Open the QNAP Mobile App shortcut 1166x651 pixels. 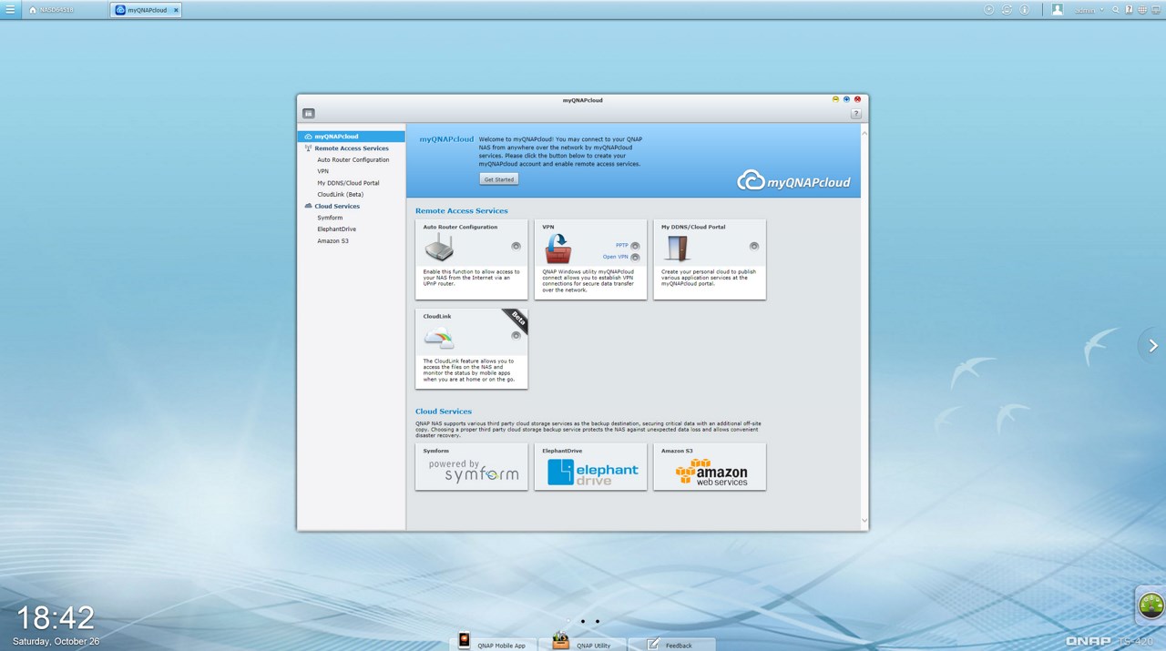click(494, 643)
